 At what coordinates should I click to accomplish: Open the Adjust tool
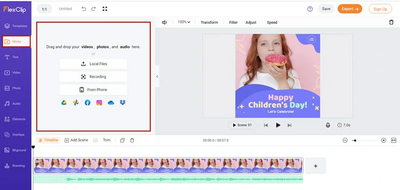[251, 22]
